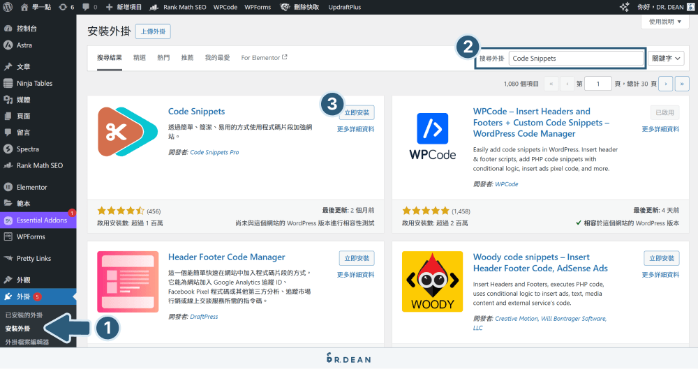Open 範本 templates folder icon
Viewport: 698px width, 369px height.
(x=8, y=204)
